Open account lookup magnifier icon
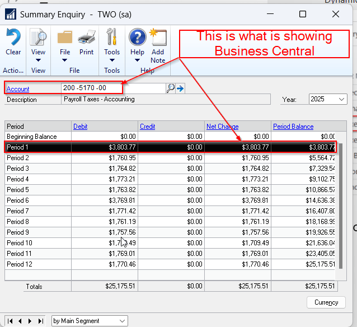357x327 pixels. click(171, 88)
